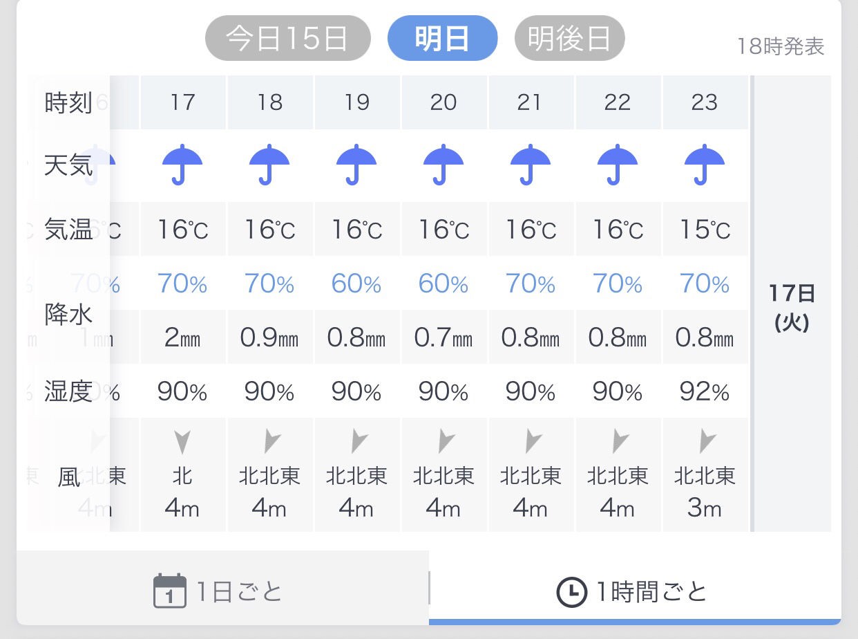
Task: Click the wind arrow icon at hour 23
Action: (x=706, y=441)
